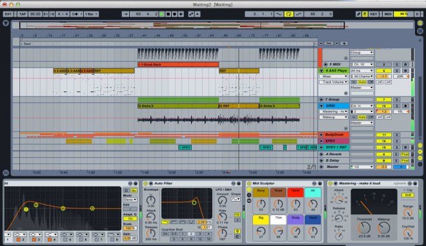Arm the GRIG track for recording
This screenshot has width=426, height=246.
[405, 106]
